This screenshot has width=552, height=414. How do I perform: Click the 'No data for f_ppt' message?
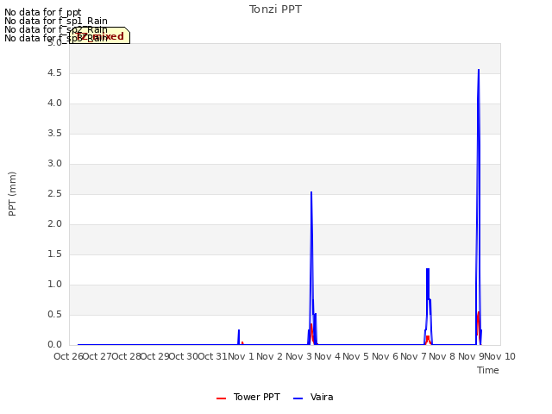(x=42, y=12)
